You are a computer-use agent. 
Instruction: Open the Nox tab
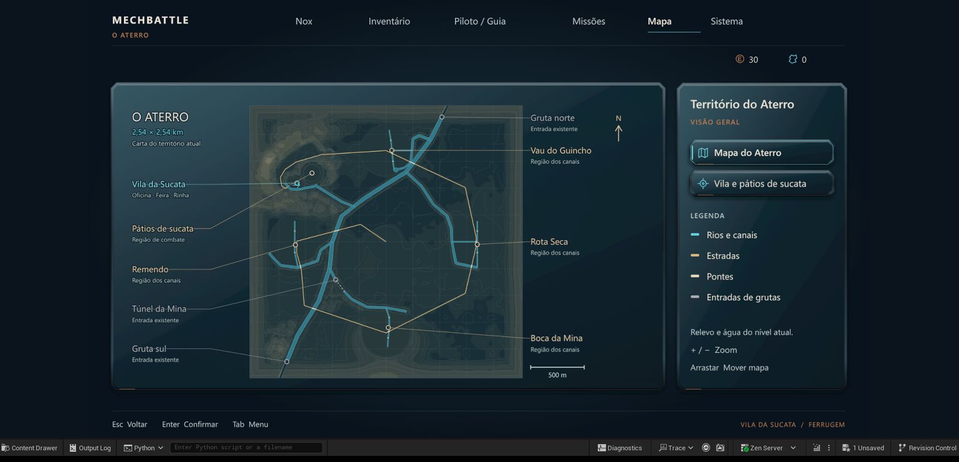click(304, 21)
